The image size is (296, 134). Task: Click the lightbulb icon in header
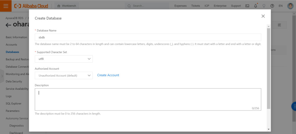click(264, 6)
